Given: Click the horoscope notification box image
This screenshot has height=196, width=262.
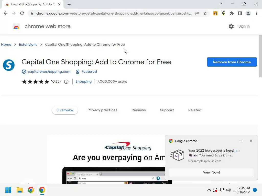Looking at the screenshot, I should [x=177, y=155].
